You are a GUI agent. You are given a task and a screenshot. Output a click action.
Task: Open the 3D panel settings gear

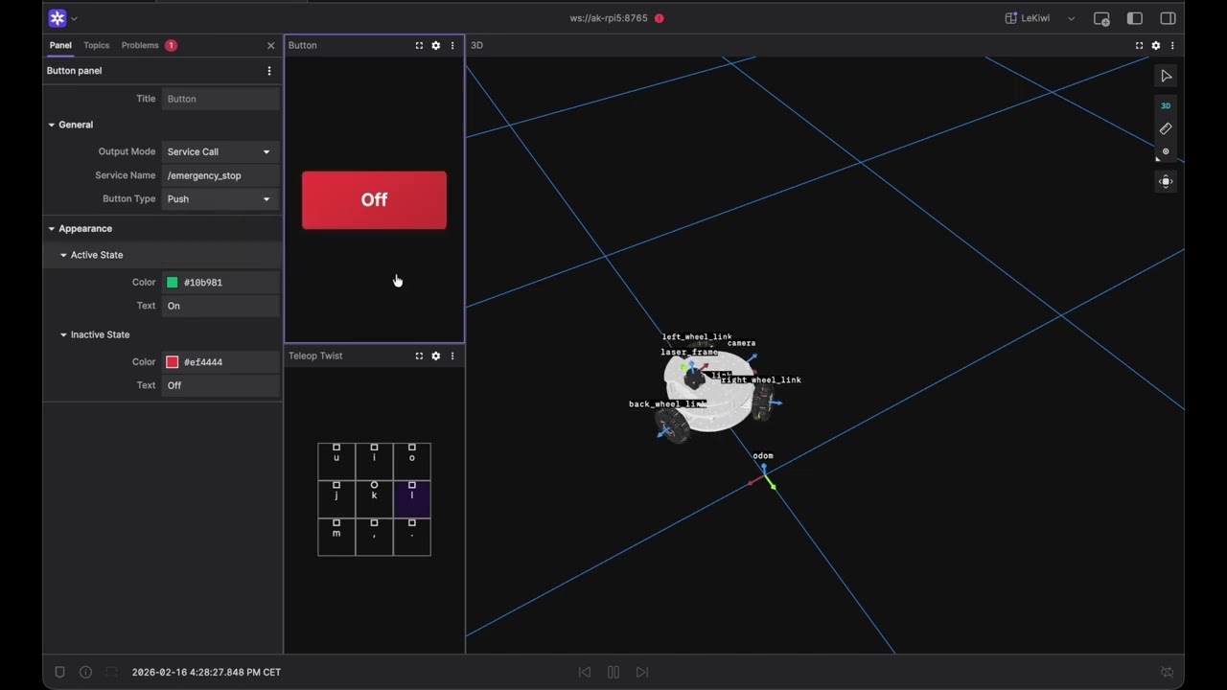(1156, 45)
